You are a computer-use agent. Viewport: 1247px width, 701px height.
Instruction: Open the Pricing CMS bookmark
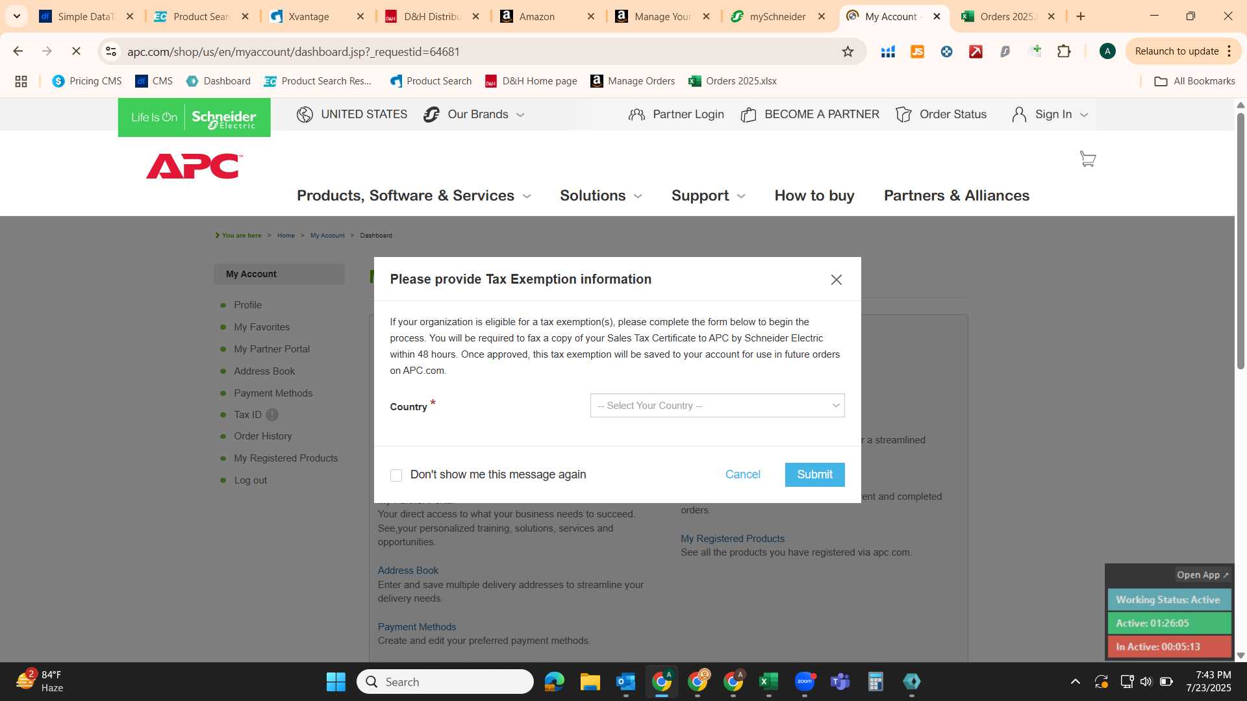(87, 81)
